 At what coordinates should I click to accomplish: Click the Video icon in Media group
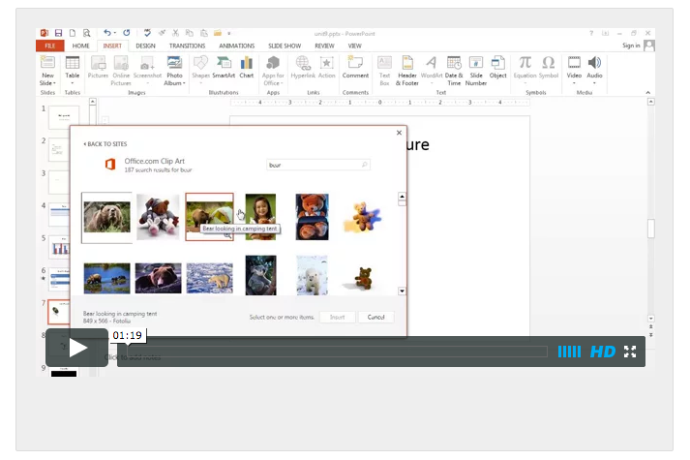coord(574,63)
